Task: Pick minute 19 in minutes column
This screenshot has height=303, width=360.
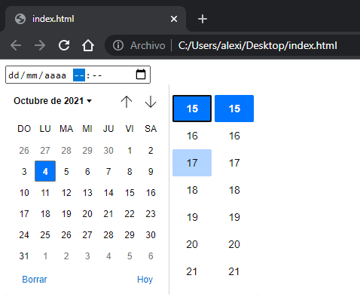Action: tap(234, 217)
